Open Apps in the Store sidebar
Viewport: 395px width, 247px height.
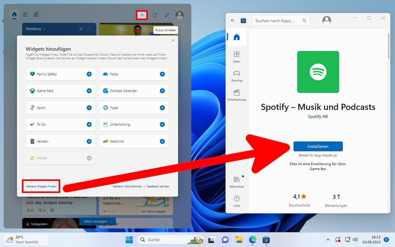(x=237, y=57)
